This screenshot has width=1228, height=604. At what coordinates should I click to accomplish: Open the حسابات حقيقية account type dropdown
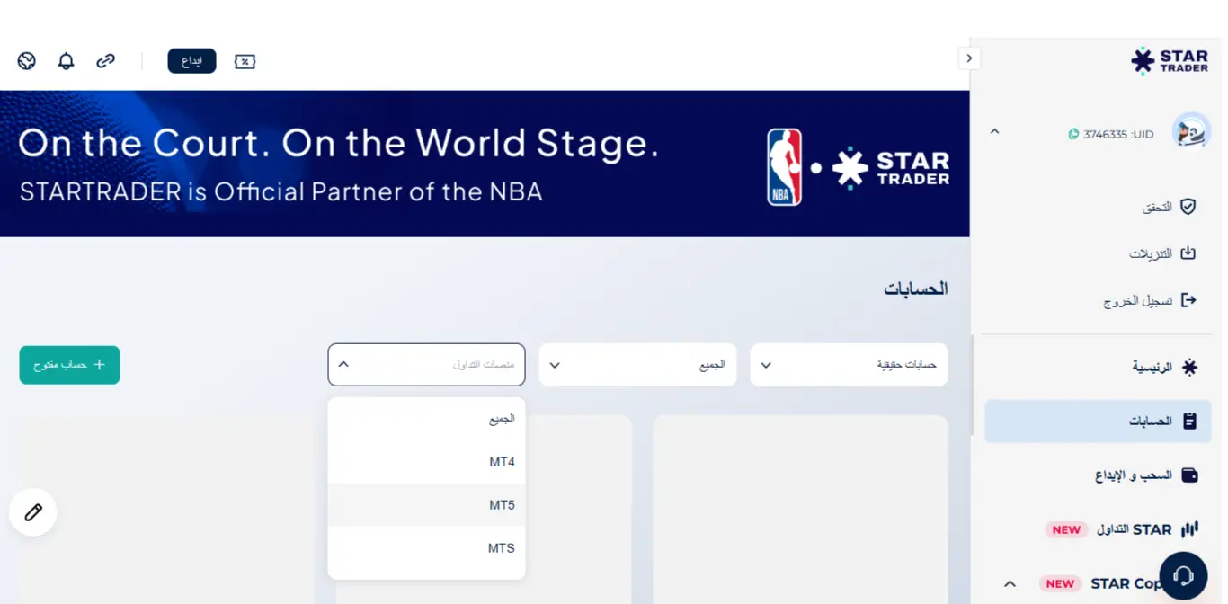point(849,365)
